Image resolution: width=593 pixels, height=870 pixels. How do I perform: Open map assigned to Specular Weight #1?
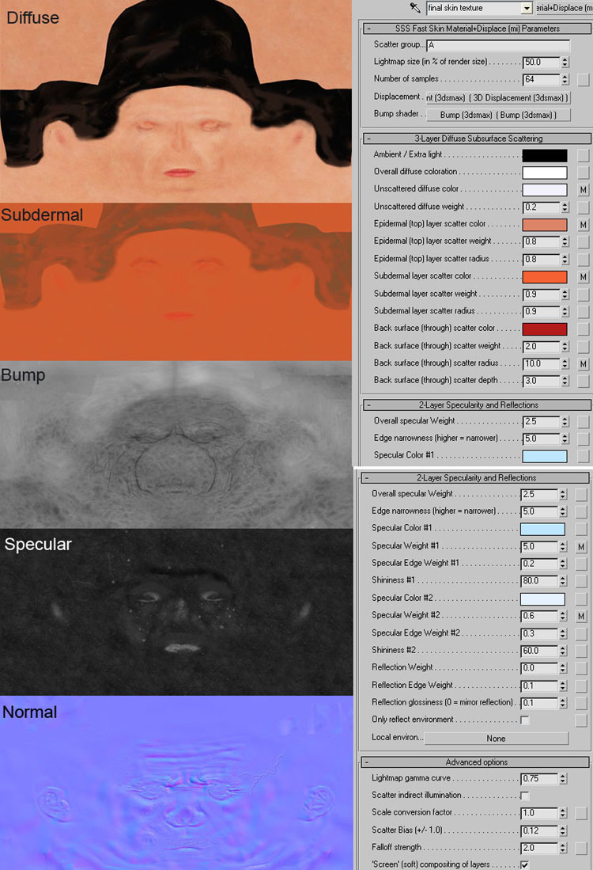click(581, 546)
